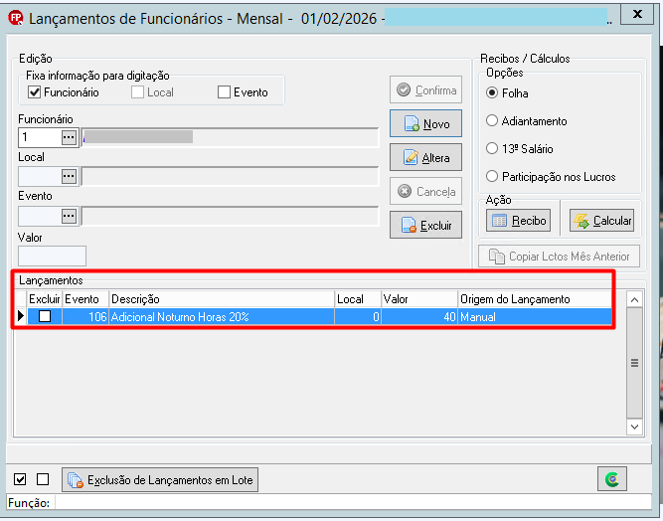This screenshot has height=521, width=663.
Task: Click the Evento code input field
Action: tap(40, 216)
